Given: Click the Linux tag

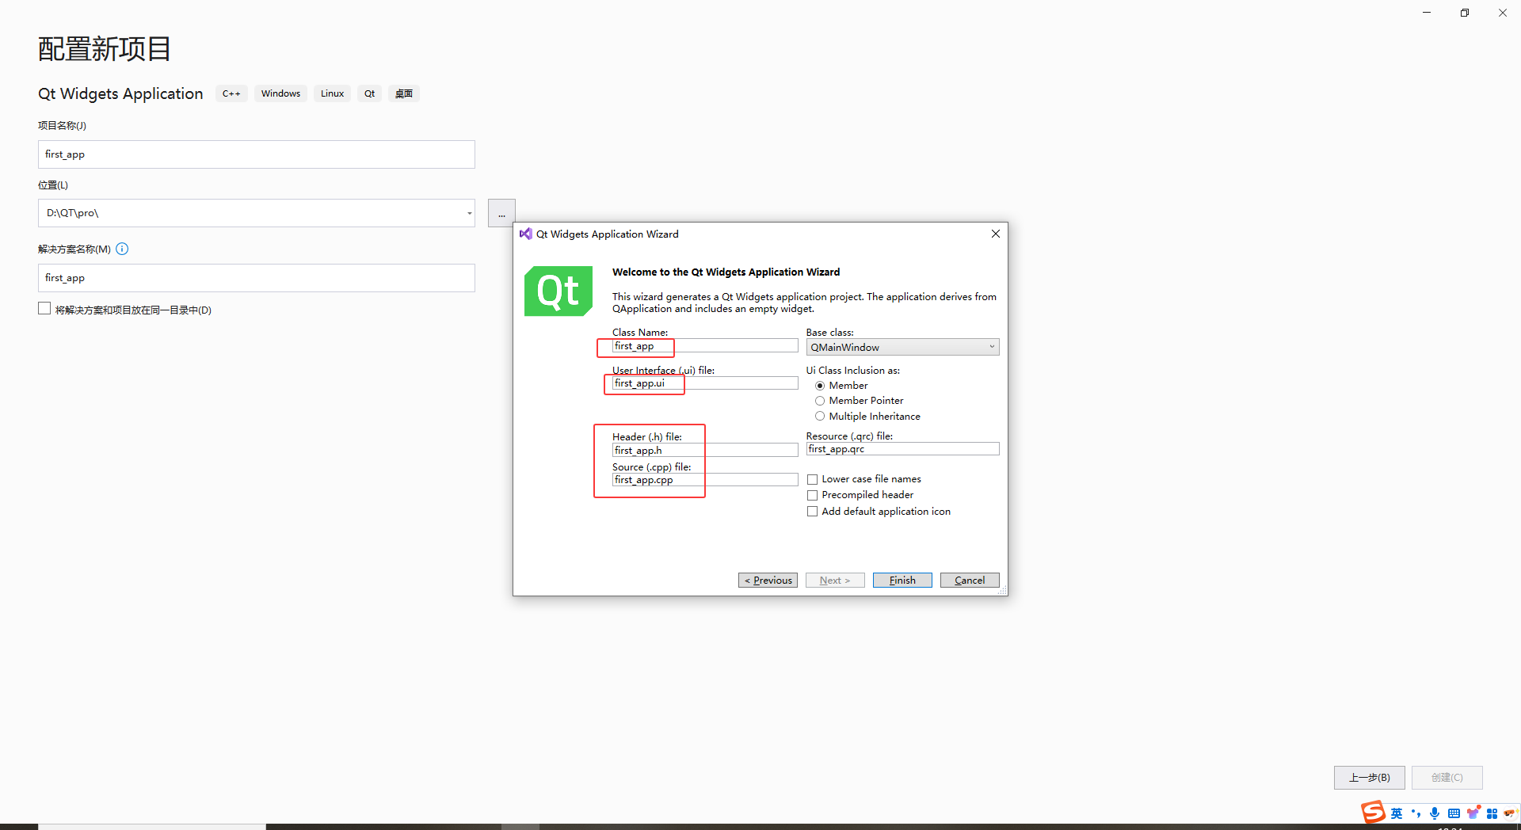Looking at the screenshot, I should click(332, 93).
